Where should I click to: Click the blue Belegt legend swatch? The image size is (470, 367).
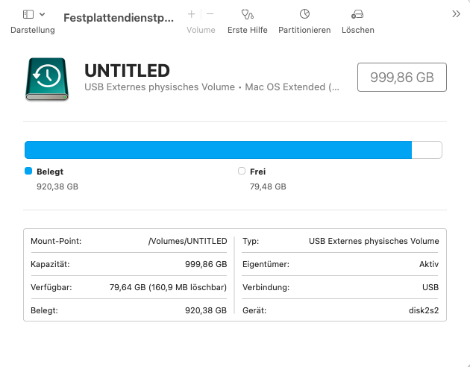click(28, 171)
